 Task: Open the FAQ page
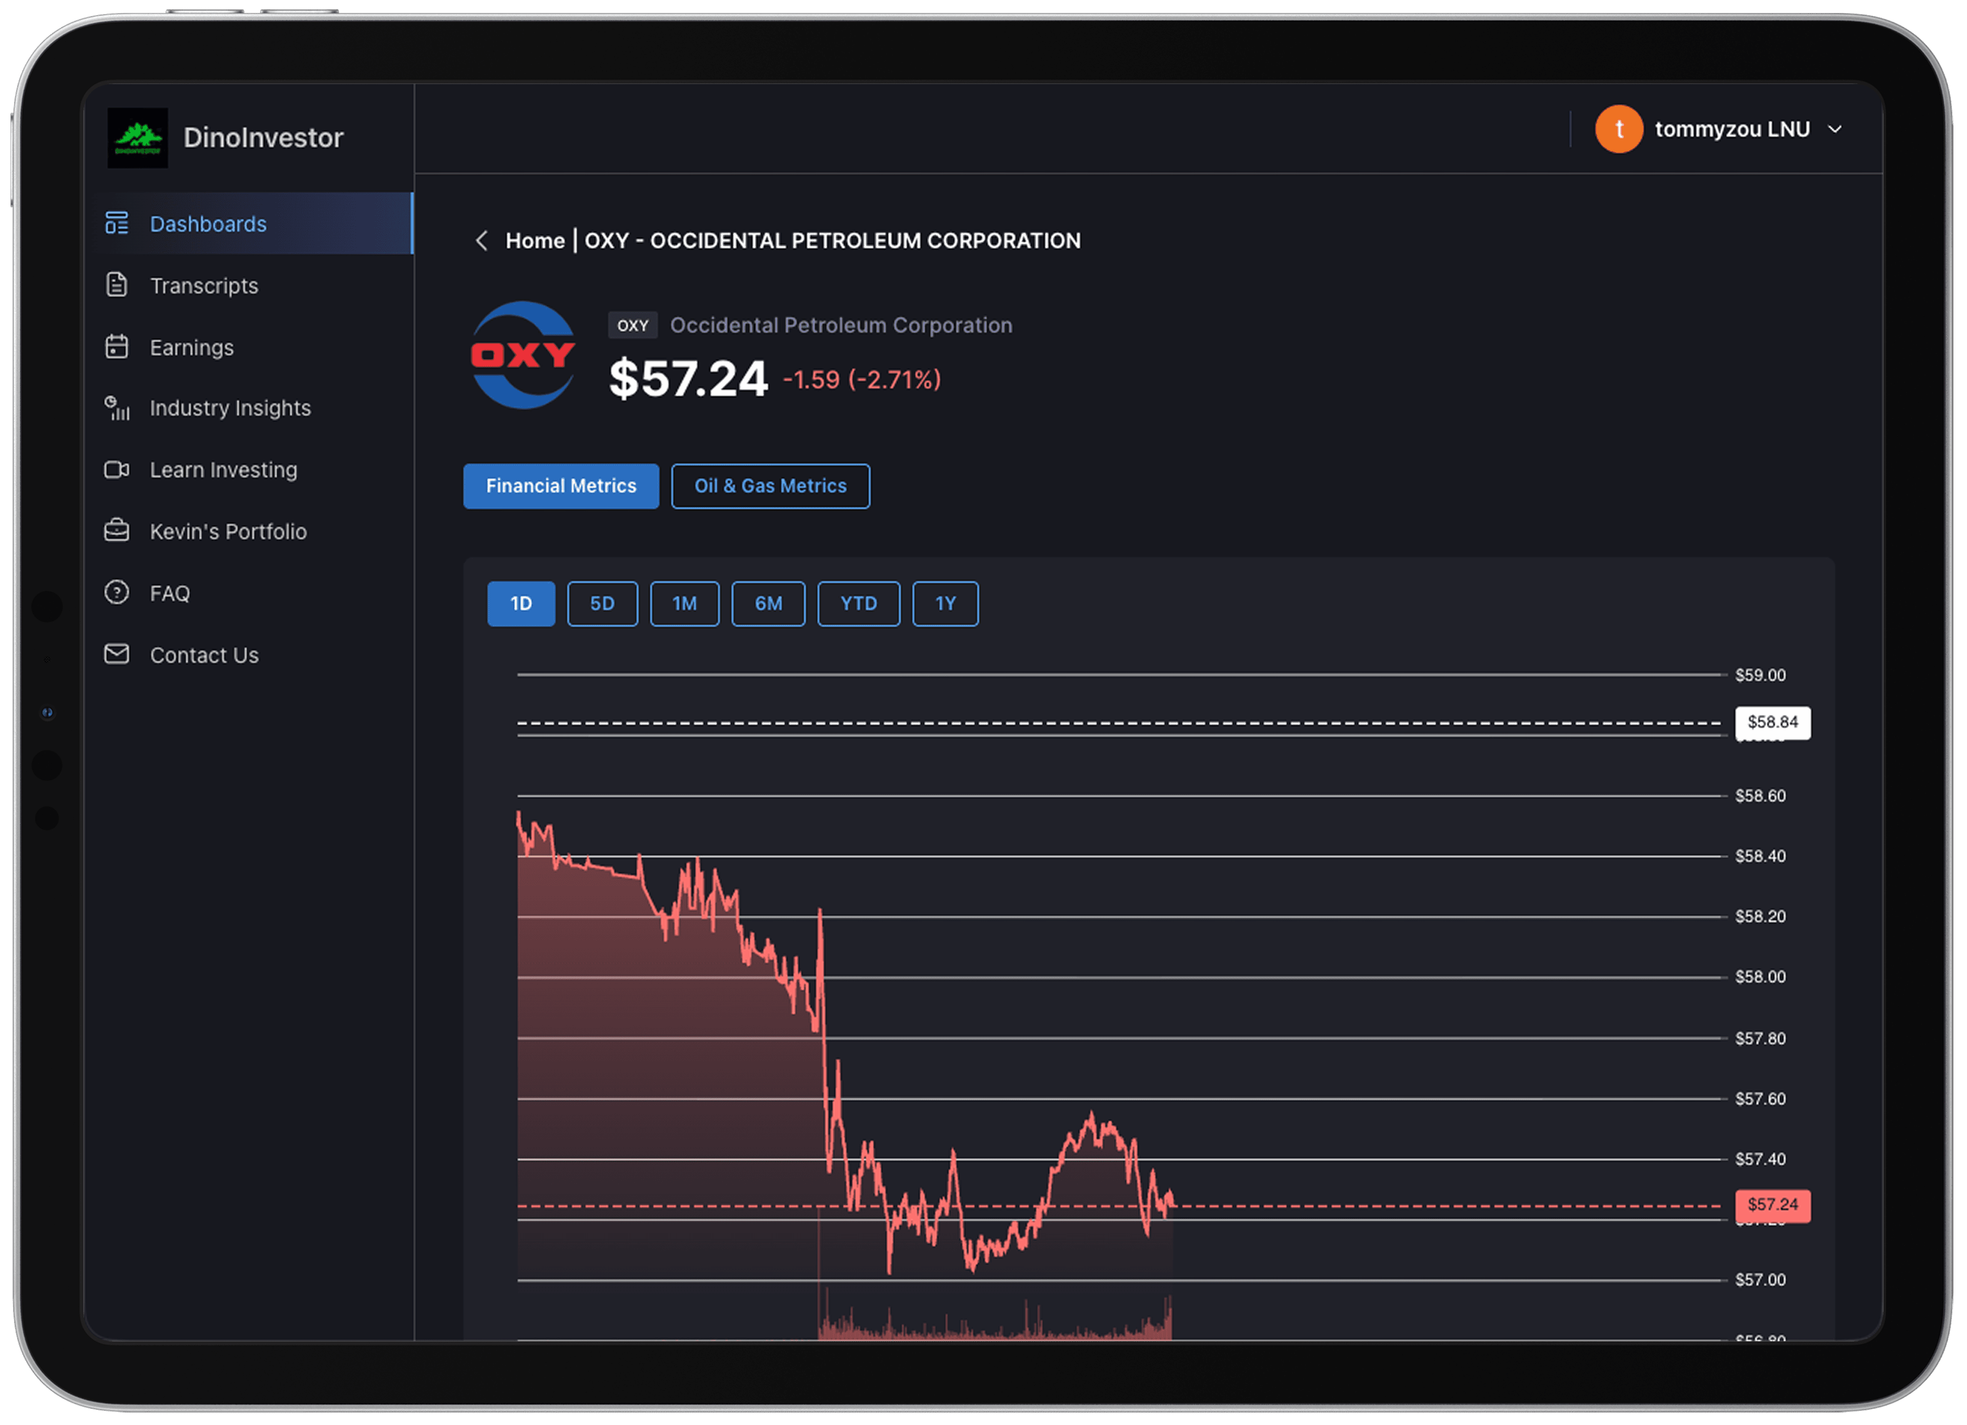(249, 593)
